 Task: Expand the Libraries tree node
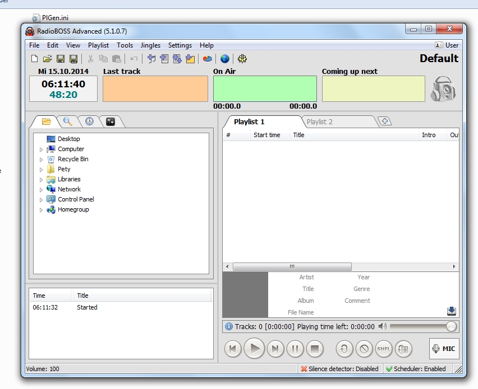[41, 180]
